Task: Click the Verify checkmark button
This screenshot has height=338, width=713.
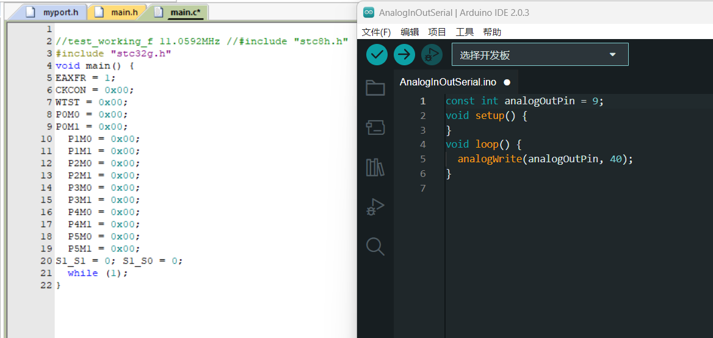Action: point(377,55)
